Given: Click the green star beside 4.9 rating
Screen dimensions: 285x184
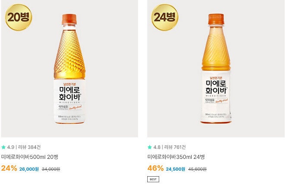Looking at the screenshot, I should [x=3, y=147].
